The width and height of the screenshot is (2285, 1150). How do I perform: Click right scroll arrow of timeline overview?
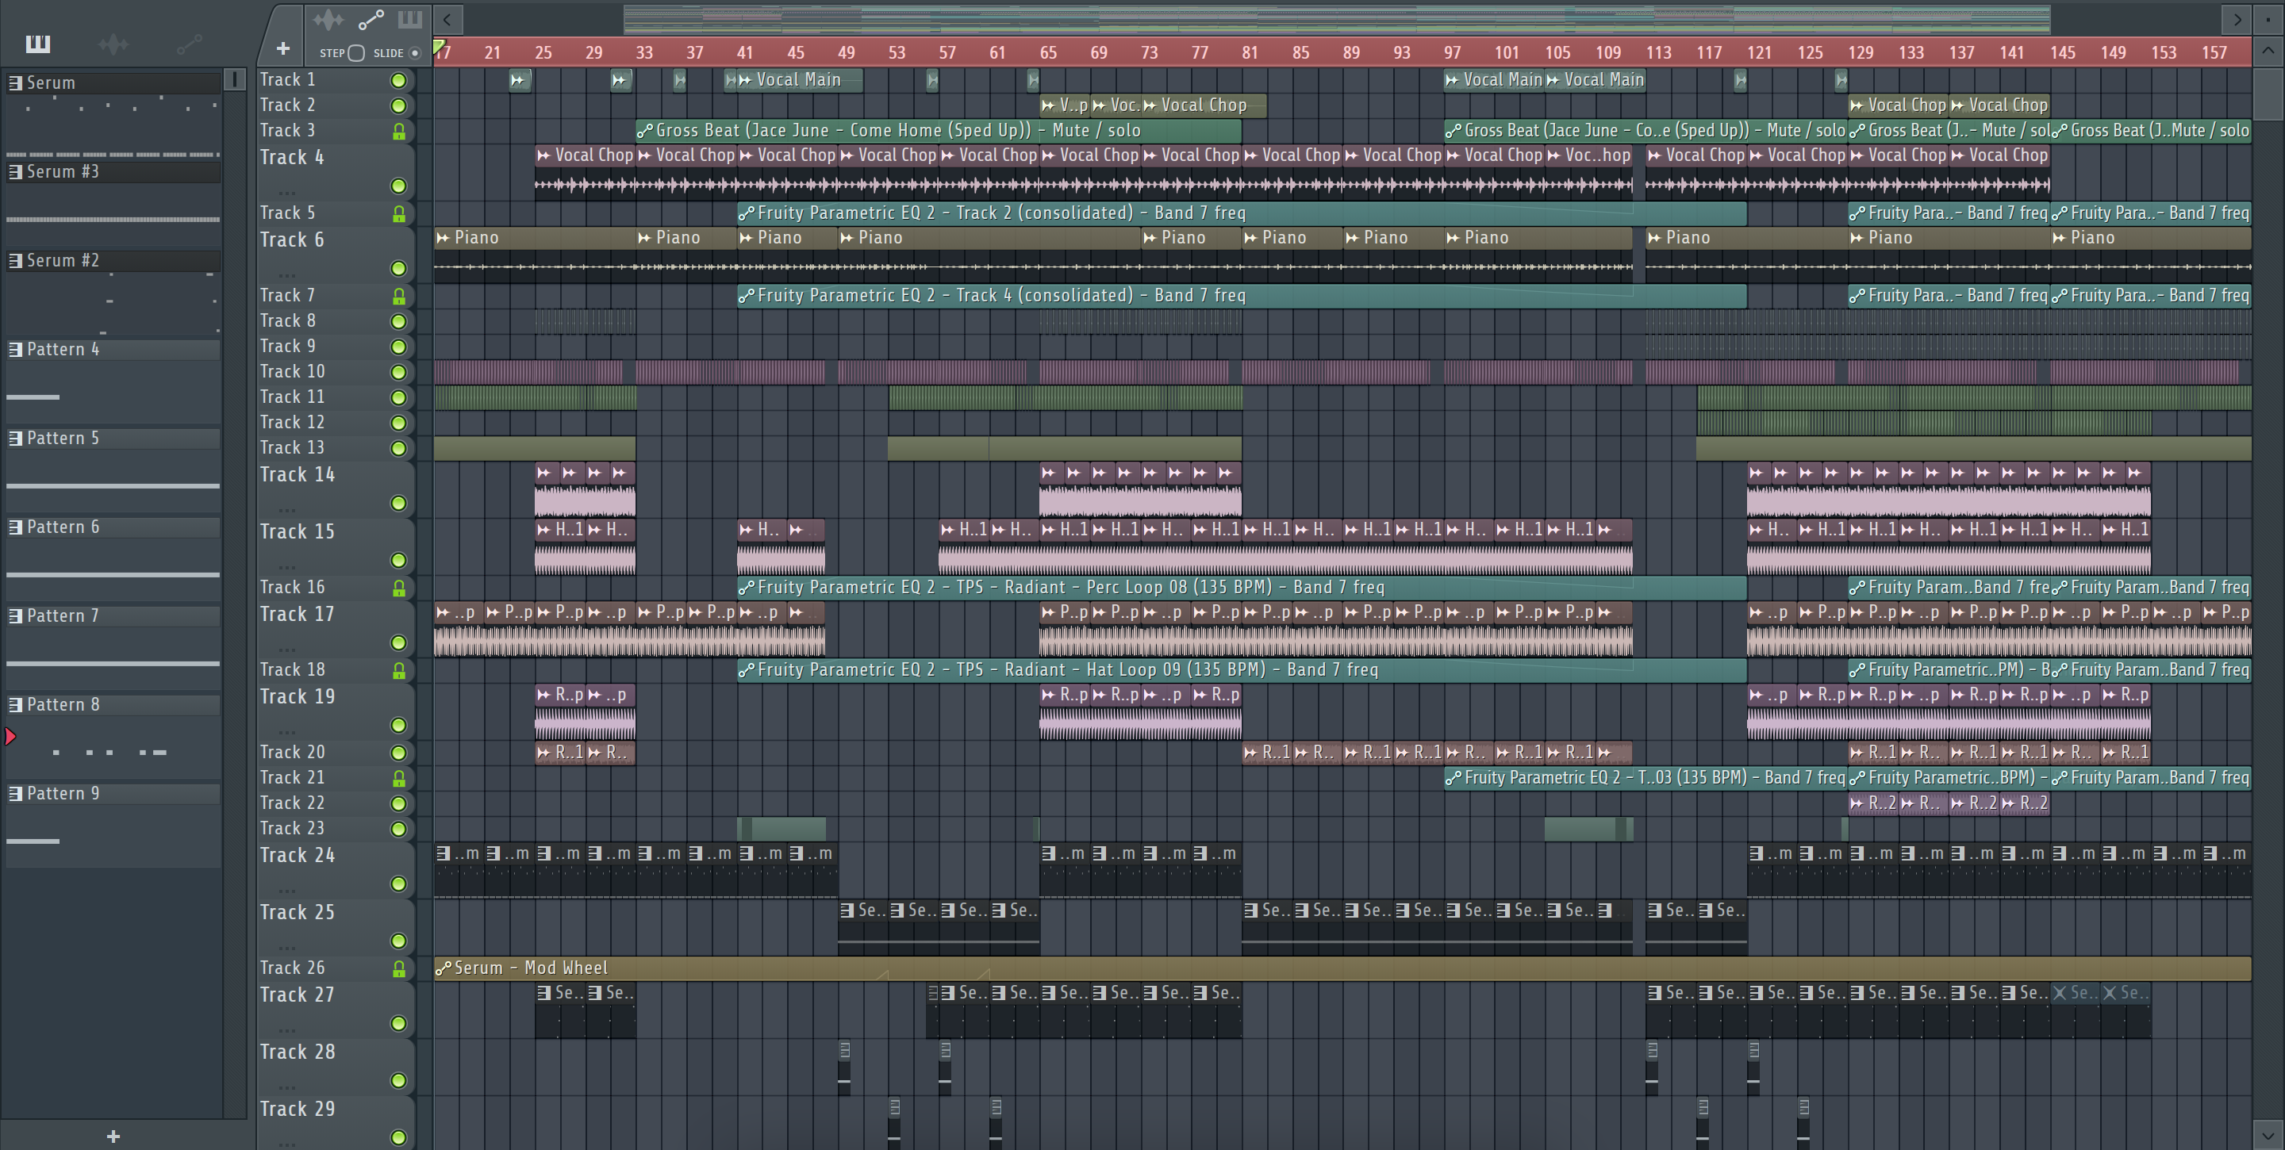[x=2237, y=18]
